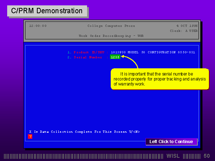Click the C/PRM Demonstration title box

[47, 11]
